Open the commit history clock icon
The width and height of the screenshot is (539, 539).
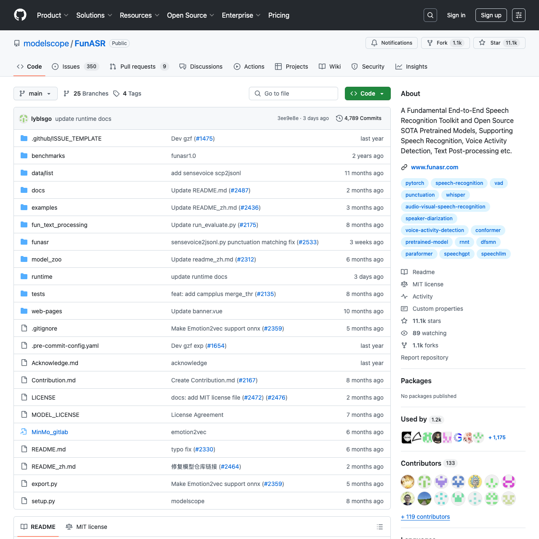click(x=339, y=118)
